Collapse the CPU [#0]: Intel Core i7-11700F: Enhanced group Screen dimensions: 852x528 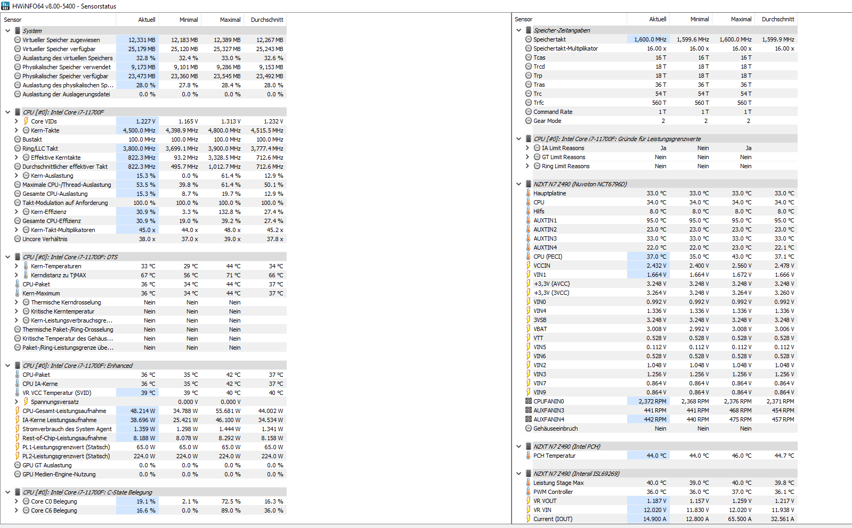coord(7,366)
